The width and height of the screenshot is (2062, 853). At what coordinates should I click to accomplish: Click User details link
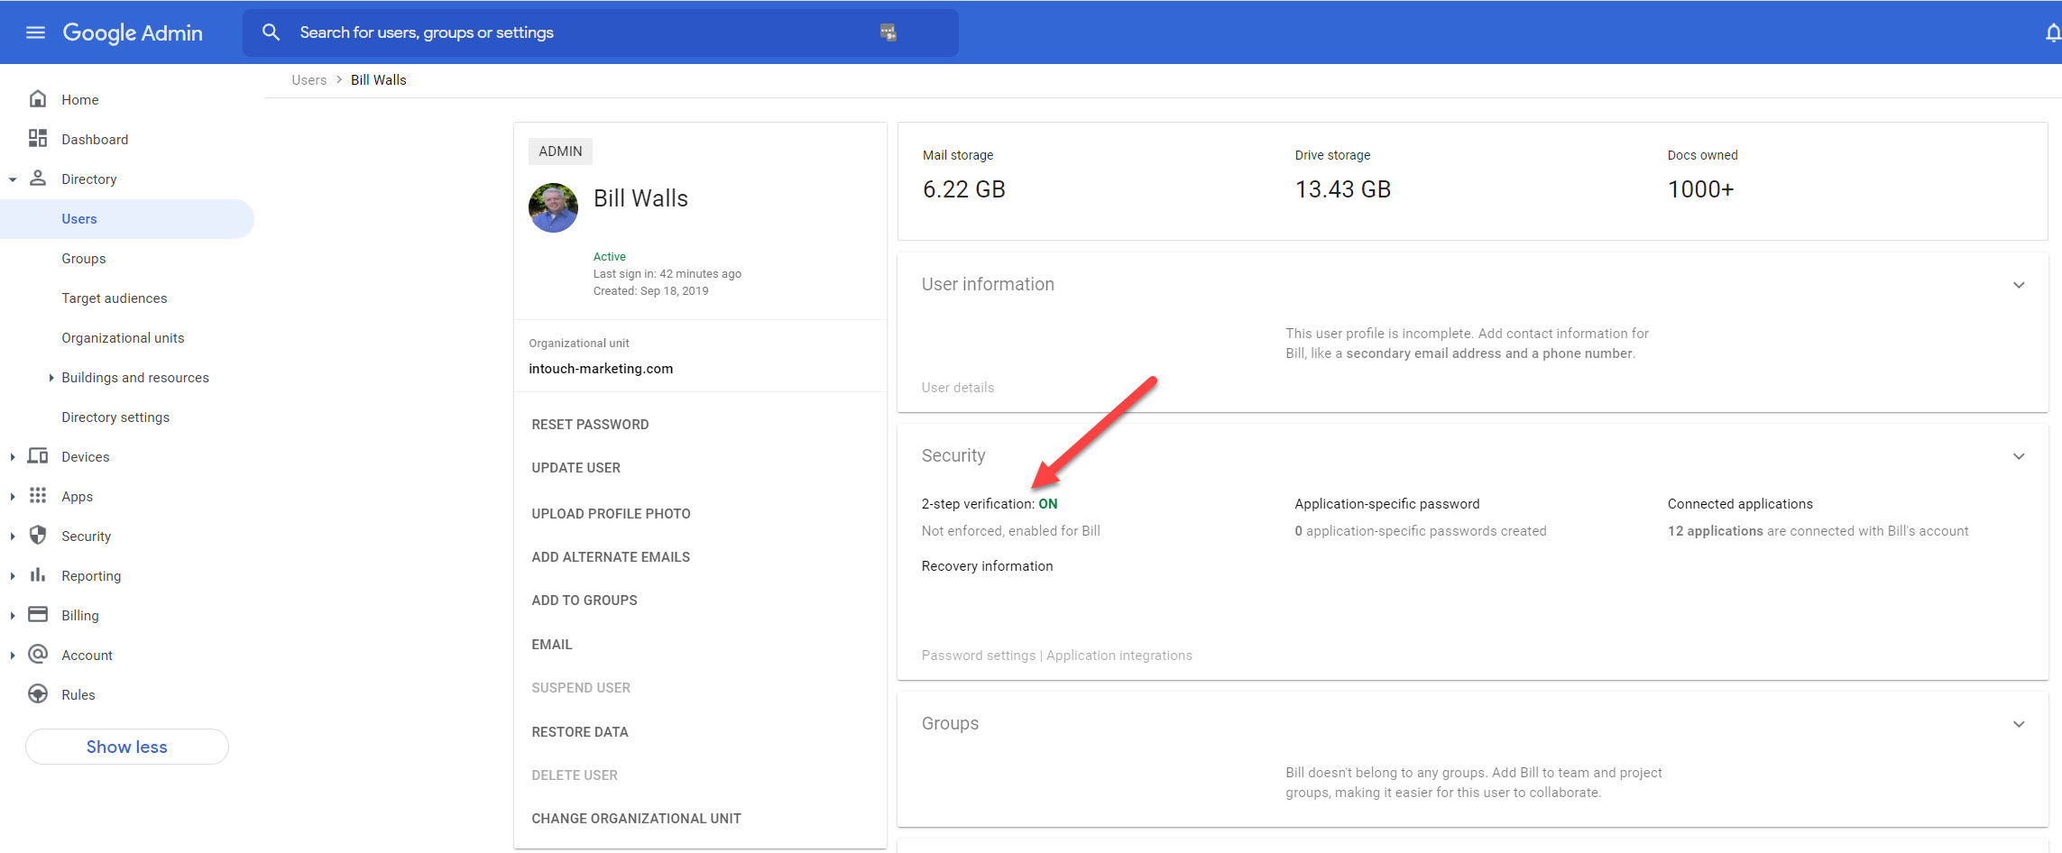coord(958,388)
